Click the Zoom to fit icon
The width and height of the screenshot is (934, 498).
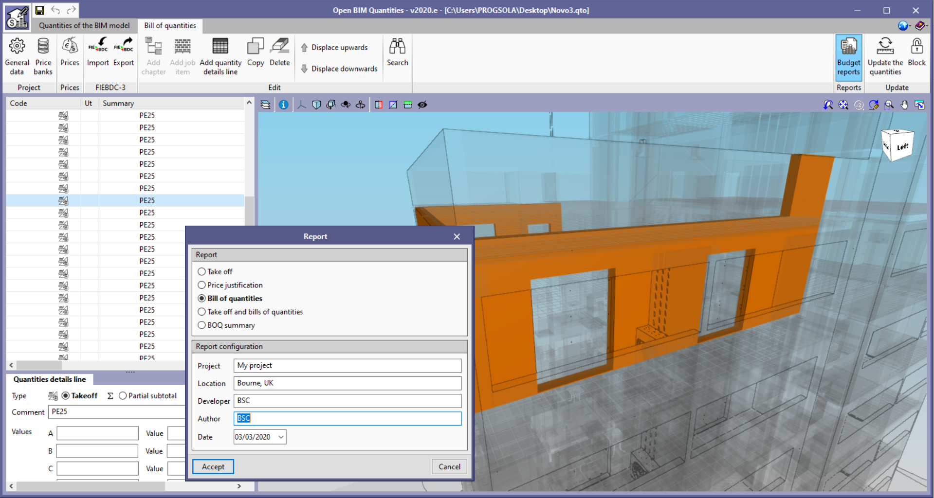click(843, 105)
